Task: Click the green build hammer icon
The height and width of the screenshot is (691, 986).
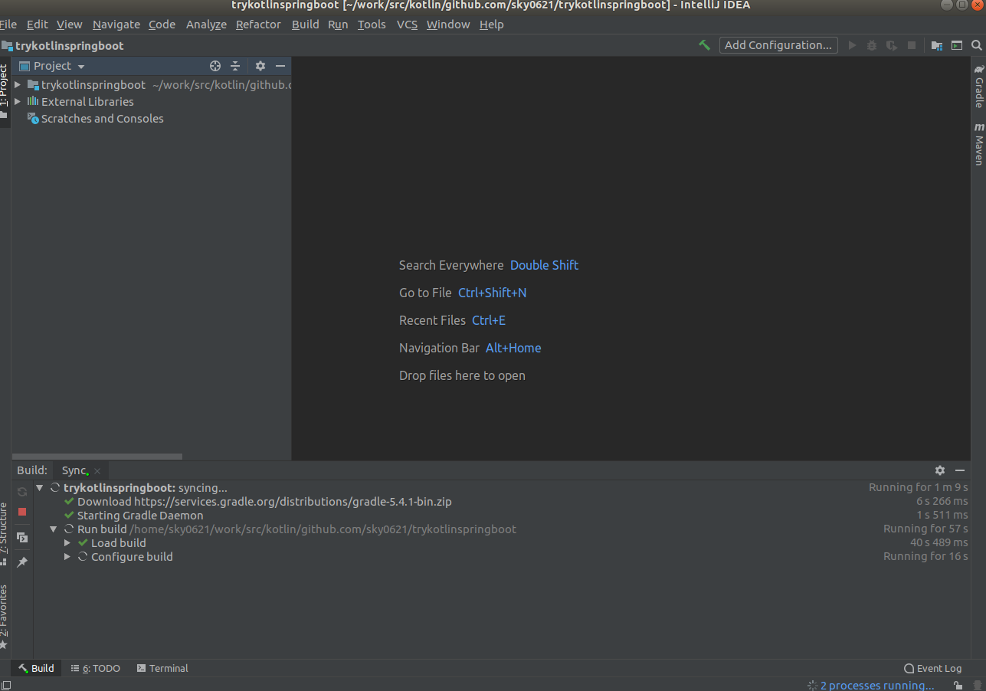Action: (x=704, y=45)
